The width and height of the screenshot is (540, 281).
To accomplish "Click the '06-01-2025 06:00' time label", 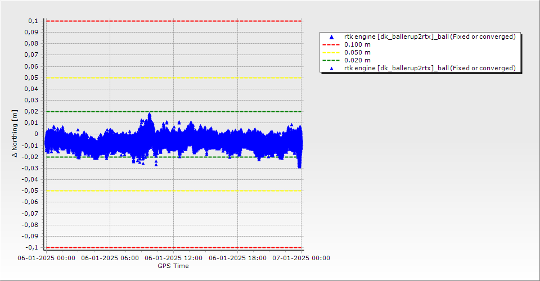I will tap(110, 258).
